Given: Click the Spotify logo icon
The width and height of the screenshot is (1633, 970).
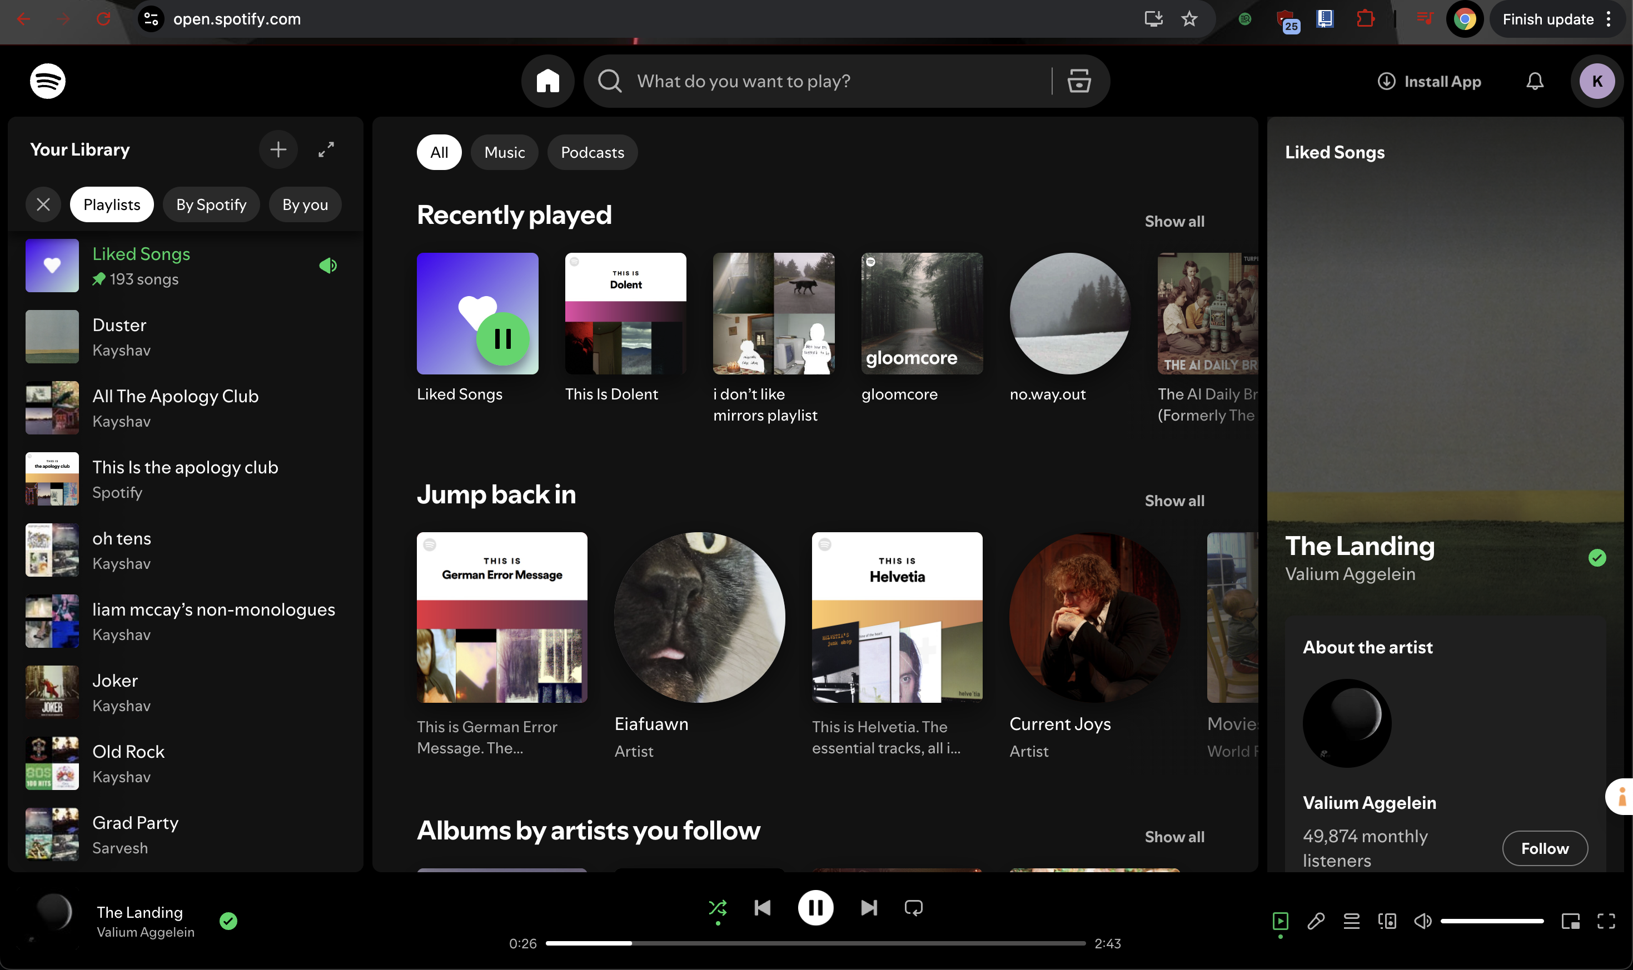Looking at the screenshot, I should [x=48, y=81].
